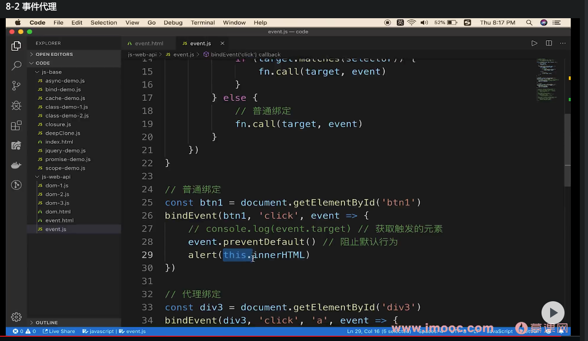Click Ln 29, Col 16 in status bar
Viewport: 588px width, 341px height.
click(x=378, y=331)
